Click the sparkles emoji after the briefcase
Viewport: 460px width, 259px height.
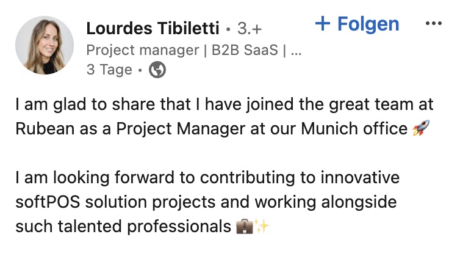coord(261,227)
